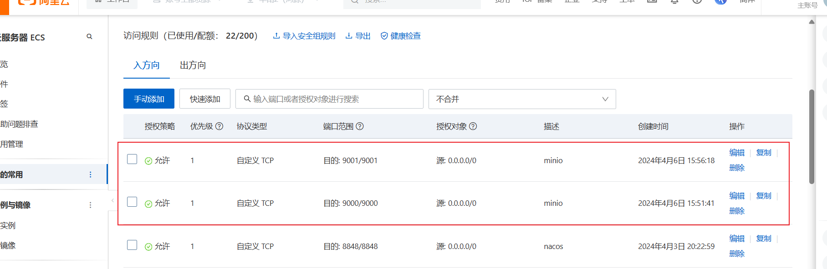Click the 快速添加 button
Viewport: 827px width, 269px height.
pos(205,99)
